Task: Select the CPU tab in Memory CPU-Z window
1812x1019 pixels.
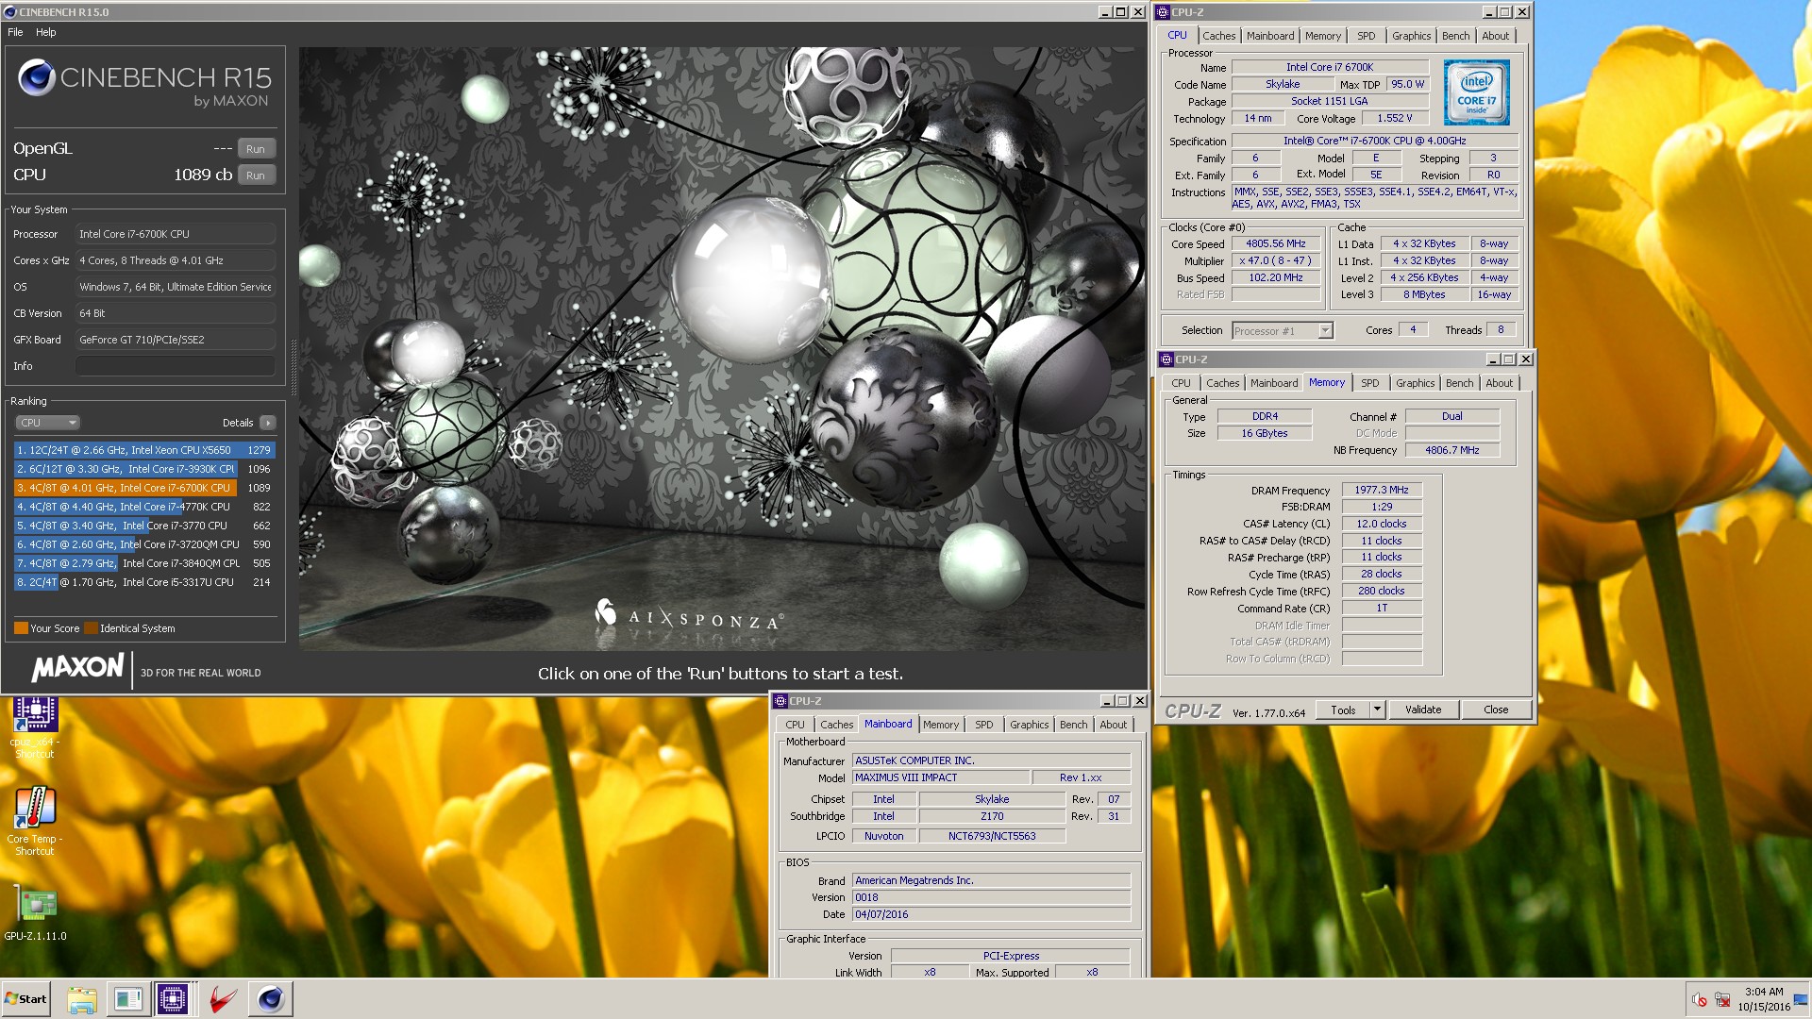Action: (x=1181, y=383)
